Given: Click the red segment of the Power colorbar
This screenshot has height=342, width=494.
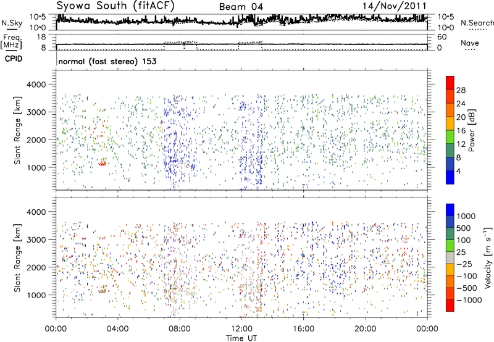Looking at the screenshot, I should point(450,83).
